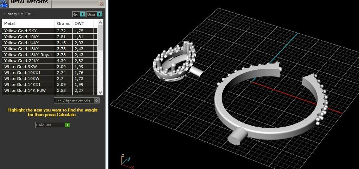The height and width of the screenshot is (169, 359).
Task: Click the 4.39 grams value
Action: pyautogui.click(x=62, y=61)
